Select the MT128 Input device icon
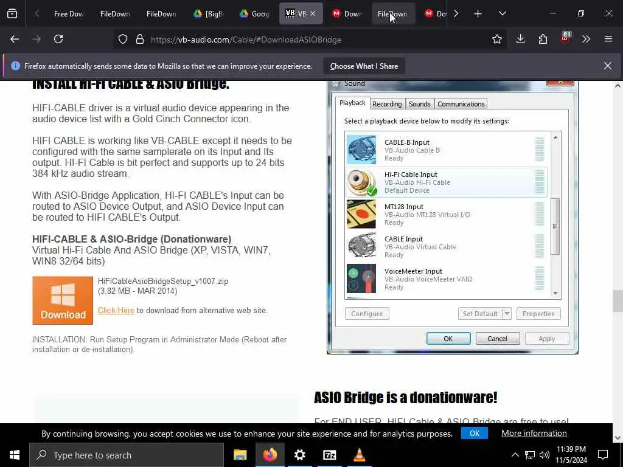This screenshot has width=623, height=467. coord(361,215)
